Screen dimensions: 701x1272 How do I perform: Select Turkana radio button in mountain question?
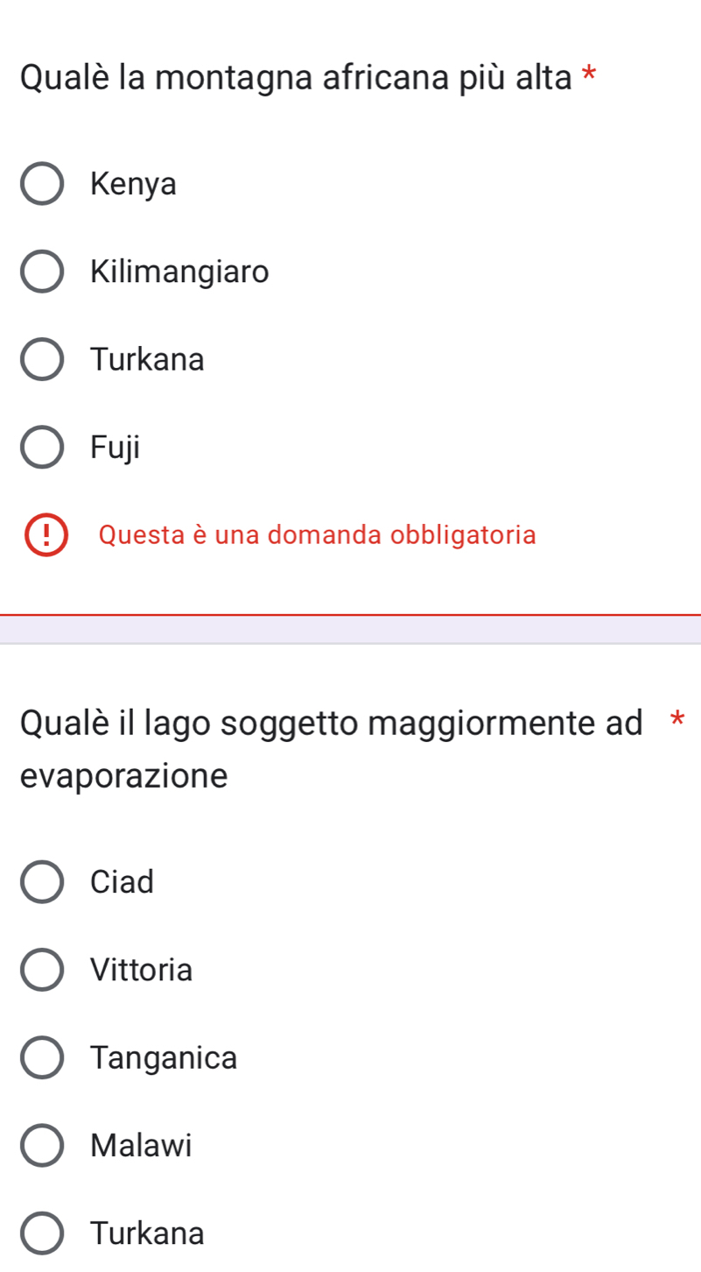point(41,359)
